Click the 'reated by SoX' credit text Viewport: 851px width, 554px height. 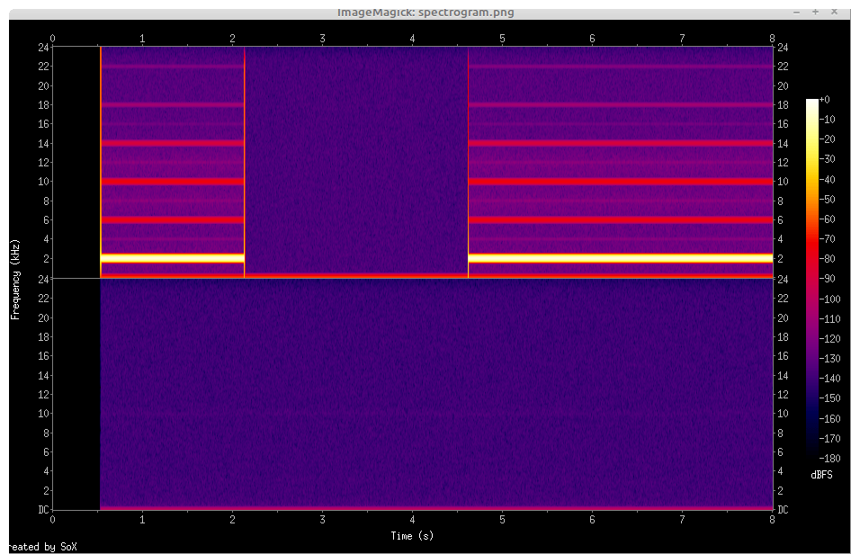coord(43,547)
